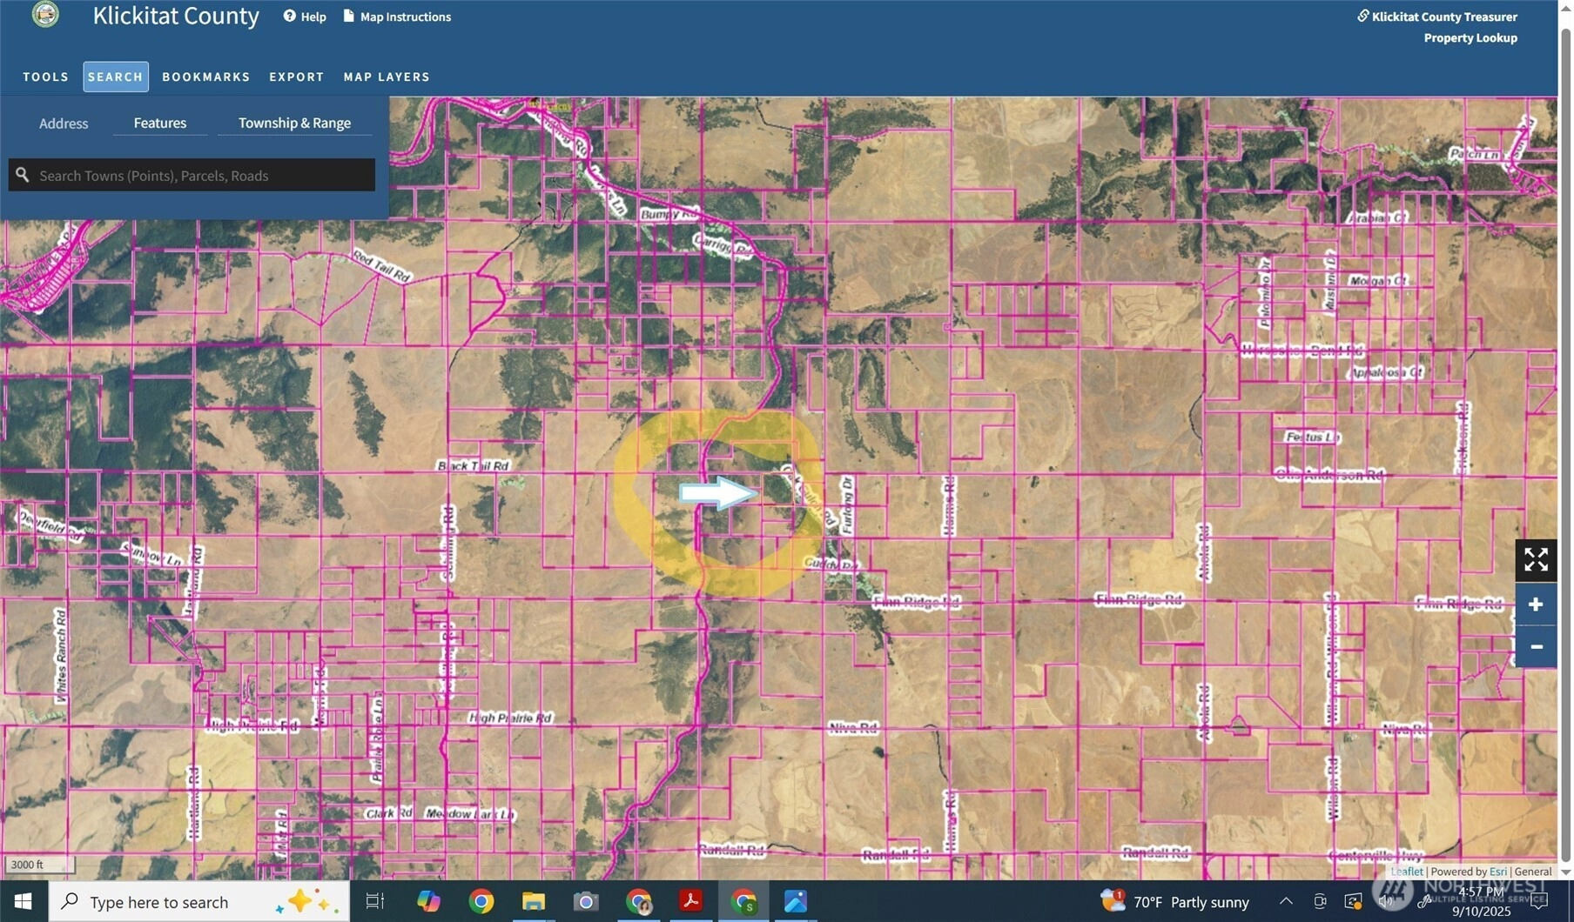Screen dimensions: 1574x922
Task: Open the Photos app in taskbar
Action: 795,901
